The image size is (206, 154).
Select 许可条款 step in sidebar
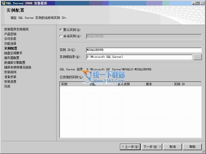point(10,39)
